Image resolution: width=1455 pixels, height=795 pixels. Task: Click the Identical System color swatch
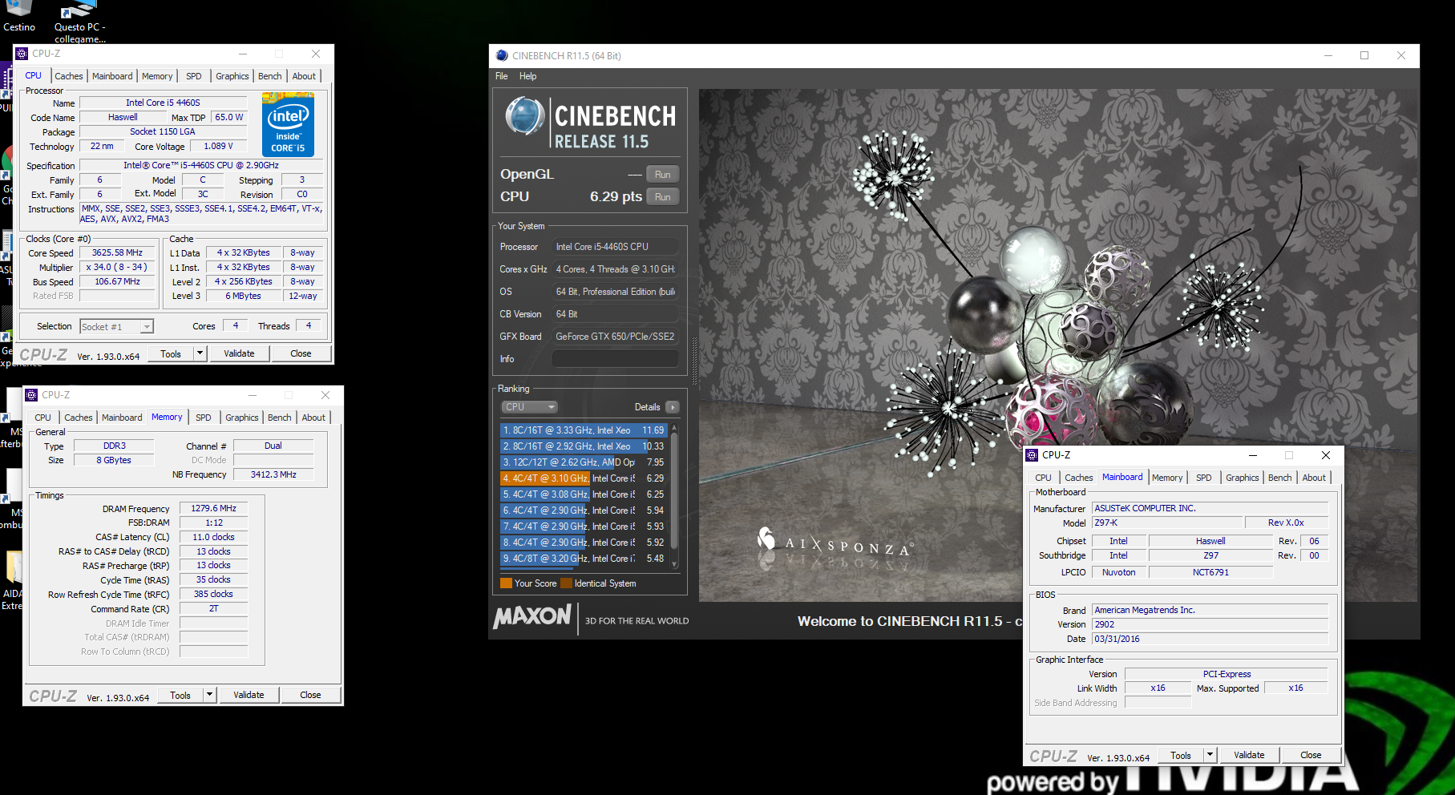click(567, 583)
